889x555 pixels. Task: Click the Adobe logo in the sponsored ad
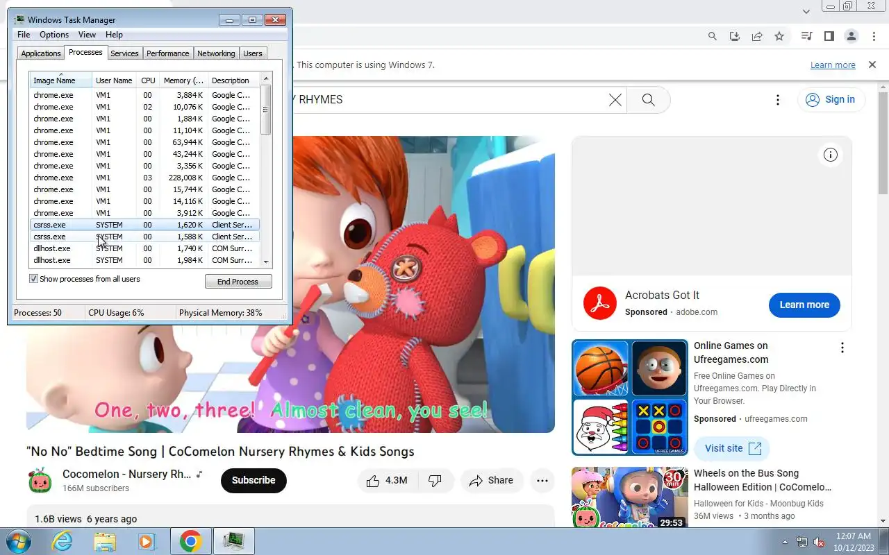[x=600, y=303]
